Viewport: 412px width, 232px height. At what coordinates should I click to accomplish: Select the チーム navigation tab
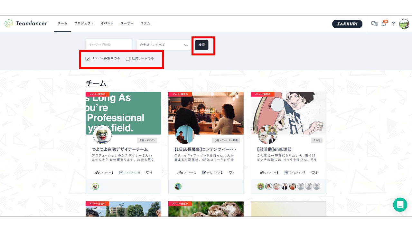tap(62, 24)
